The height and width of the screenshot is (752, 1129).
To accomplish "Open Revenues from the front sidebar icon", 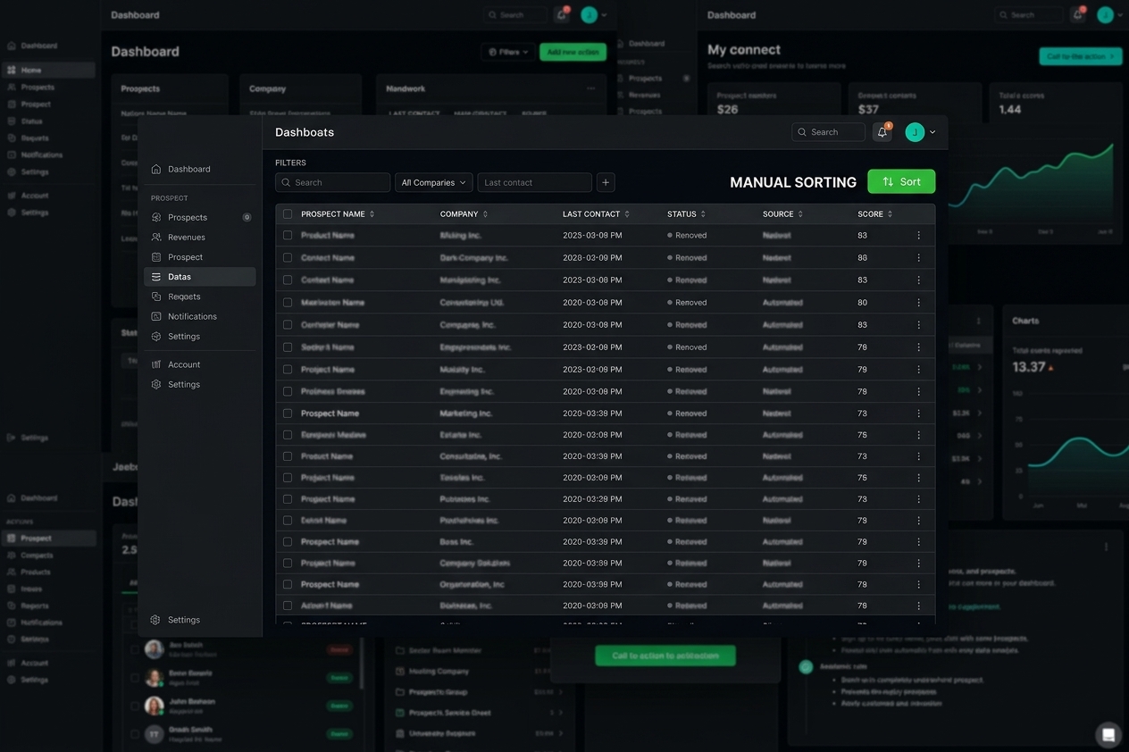I will pos(156,237).
